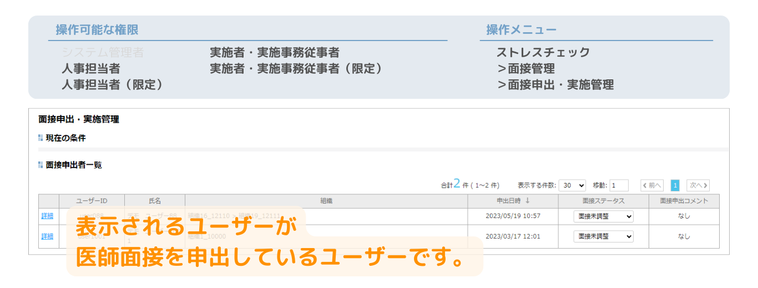This screenshot has height=288, width=758.
Task: Select ストレスチェック in the 操作メニュー
Action: click(x=543, y=53)
